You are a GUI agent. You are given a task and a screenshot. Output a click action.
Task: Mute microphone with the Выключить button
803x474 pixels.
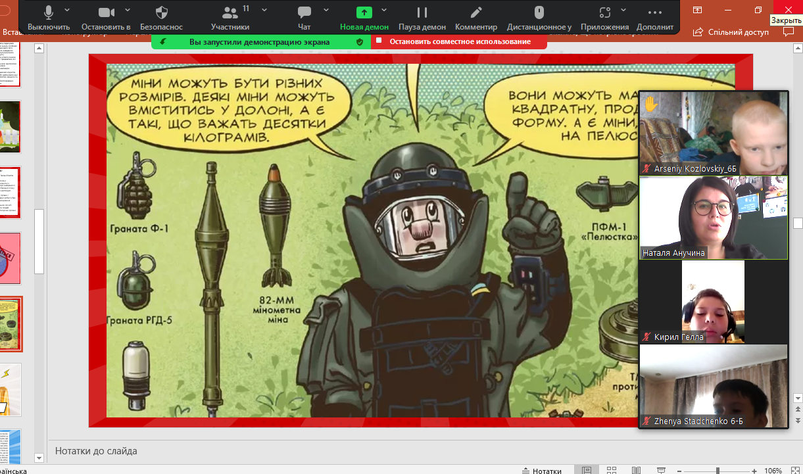49,18
